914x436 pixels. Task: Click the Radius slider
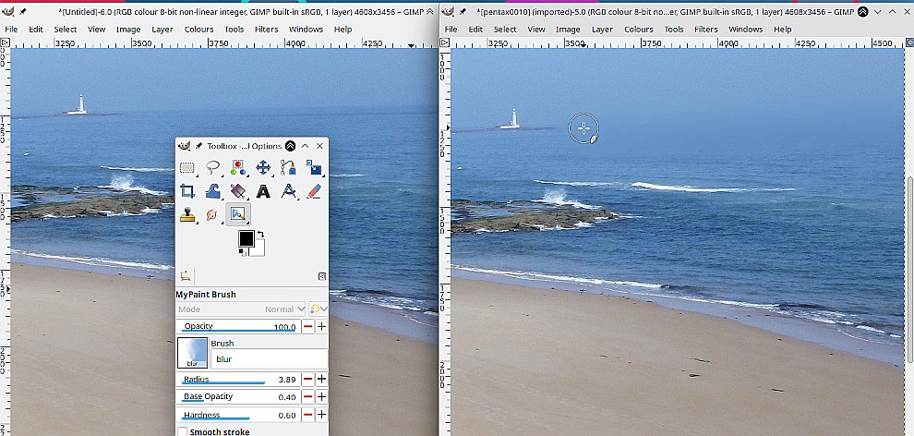[238, 380]
